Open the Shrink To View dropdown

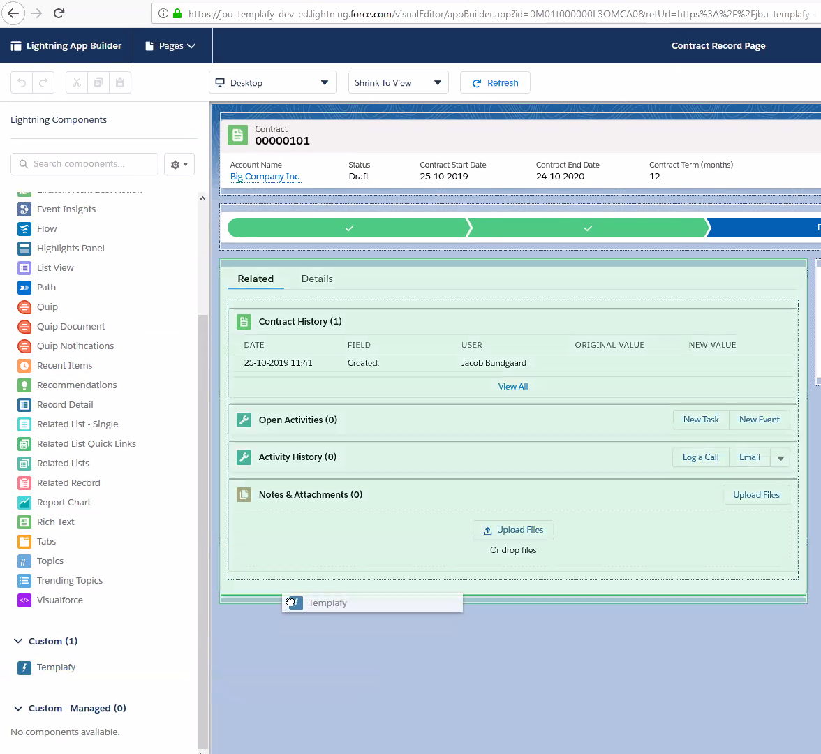[x=399, y=82]
